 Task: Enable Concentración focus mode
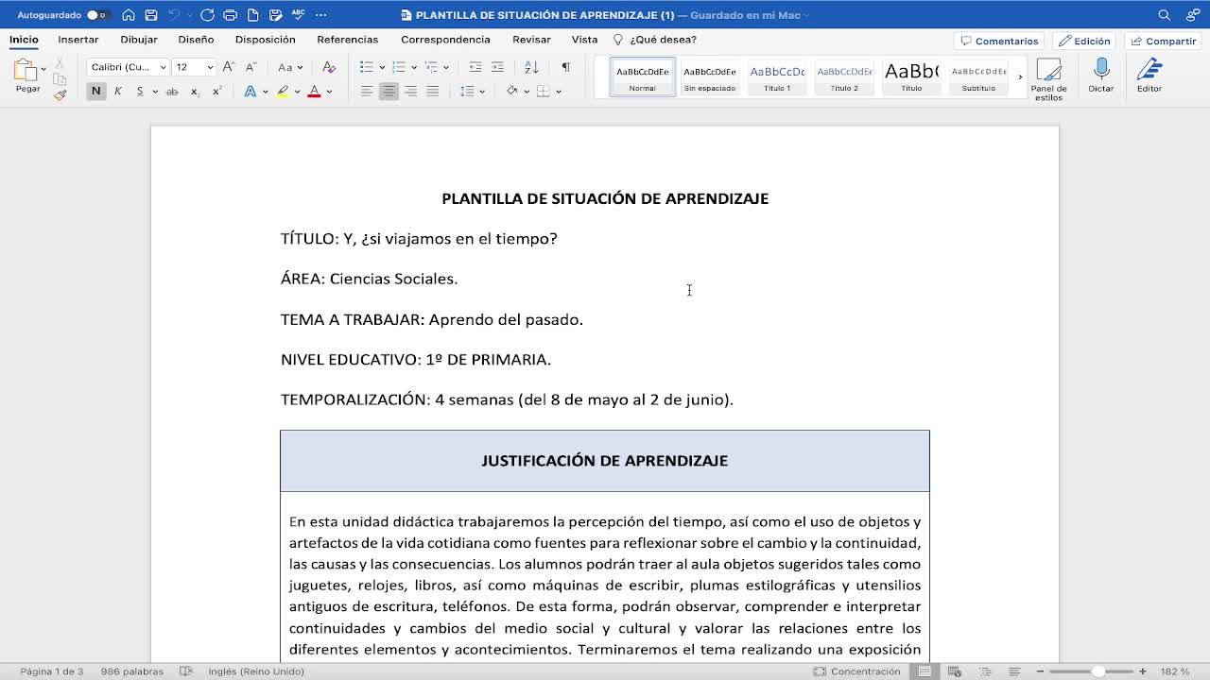coord(856,671)
